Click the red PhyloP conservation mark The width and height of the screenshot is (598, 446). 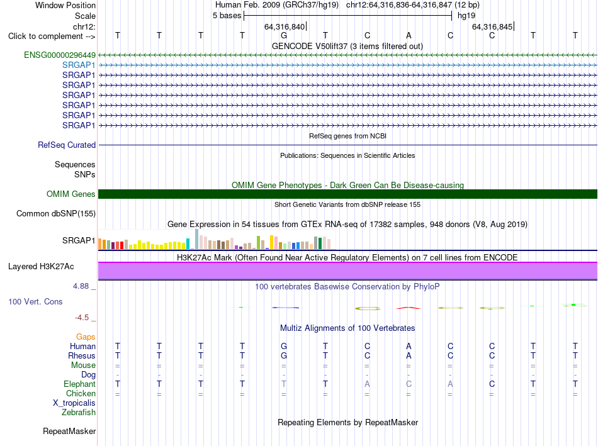pyautogui.click(x=409, y=308)
